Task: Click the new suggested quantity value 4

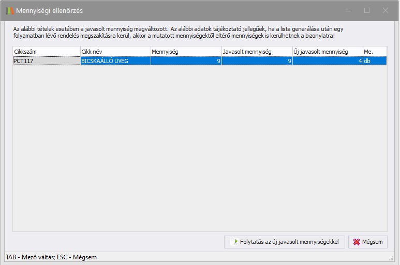Action: point(327,60)
